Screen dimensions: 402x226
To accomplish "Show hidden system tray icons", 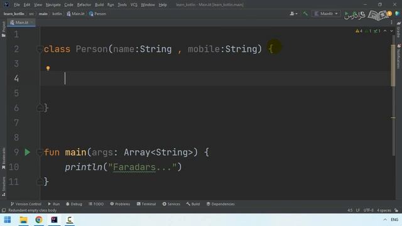I will point(385,220).
